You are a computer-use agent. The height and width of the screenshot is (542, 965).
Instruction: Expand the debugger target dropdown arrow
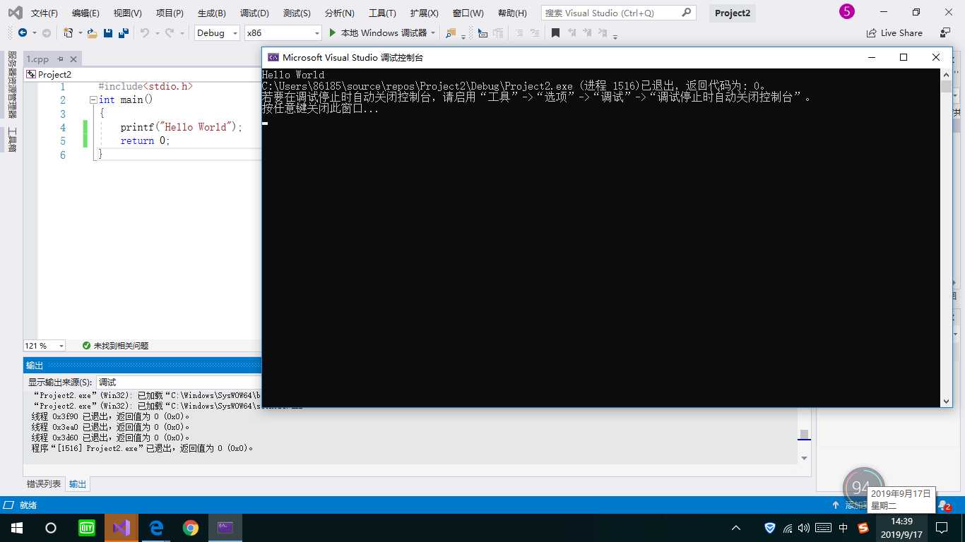point(433,33)
